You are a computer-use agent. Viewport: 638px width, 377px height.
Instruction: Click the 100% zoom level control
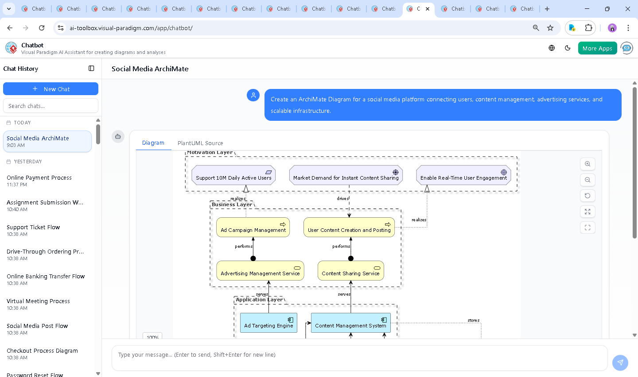pyautogui.click(x=152, y=337)
